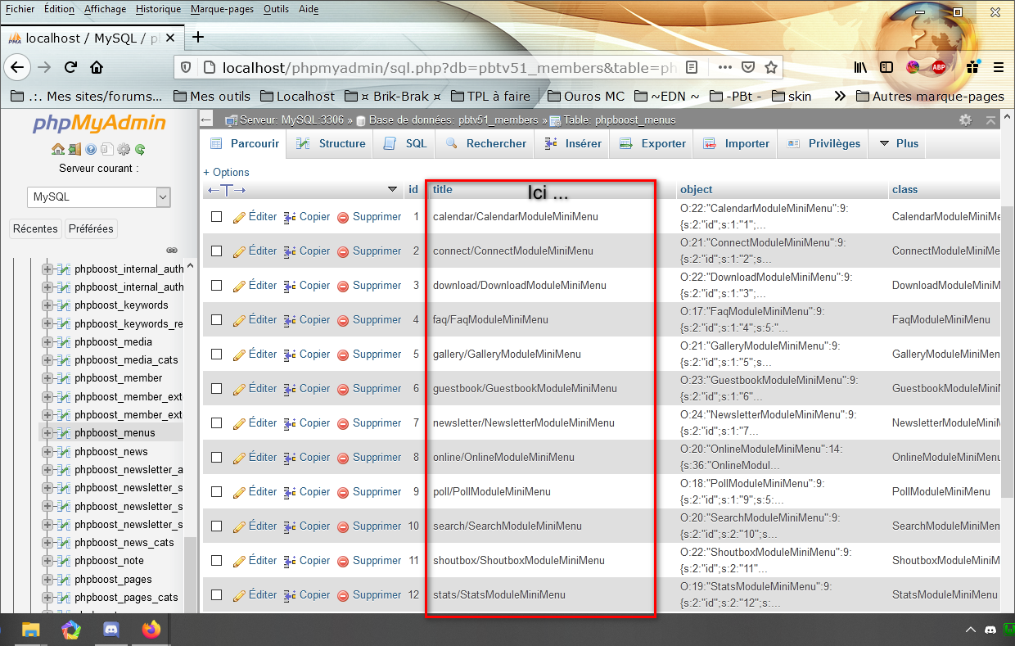Screen dimensions: 1015x646
Task: Open the MySQL current server dropdown
Action: [99, 197]
